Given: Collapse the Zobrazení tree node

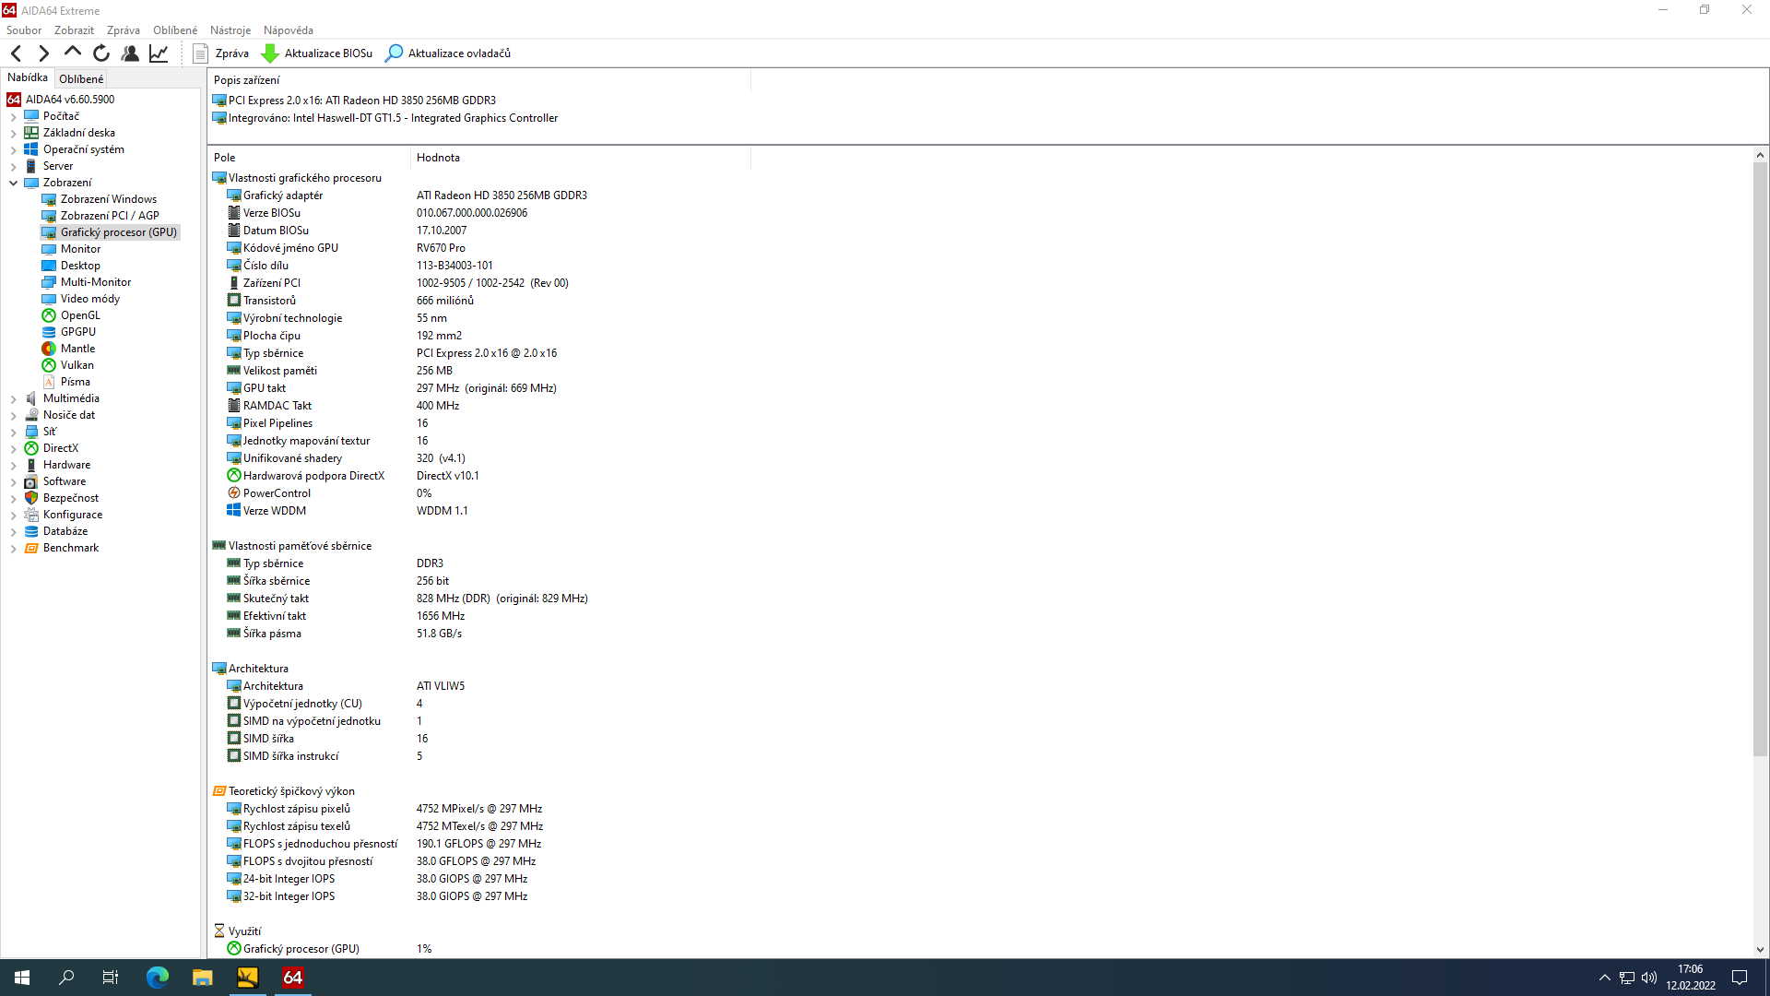Looking at the screenshot, I should click(x=14, y=183).
